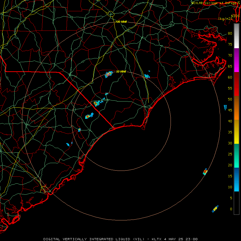Click the yellow offshore cell near the bottom-right corner

(x=215, y=209)
